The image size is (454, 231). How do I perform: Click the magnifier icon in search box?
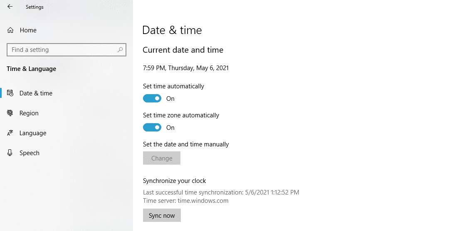point(120,50)
